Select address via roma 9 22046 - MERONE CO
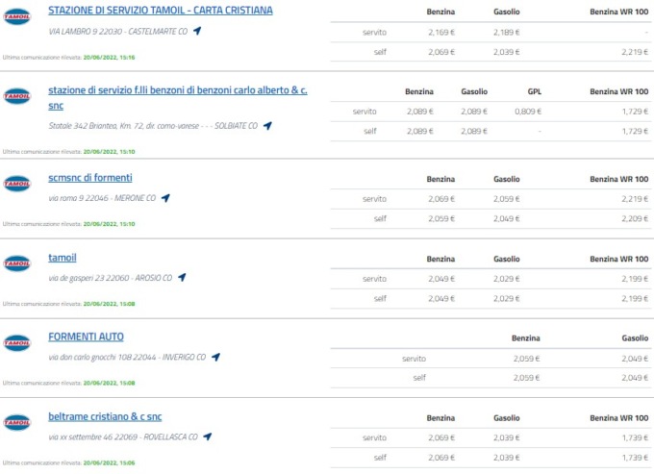This screenshot has height=474, width=654. pos(102,198)
